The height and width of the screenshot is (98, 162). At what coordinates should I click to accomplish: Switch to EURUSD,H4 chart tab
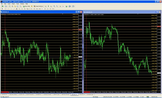click(82, 94)
